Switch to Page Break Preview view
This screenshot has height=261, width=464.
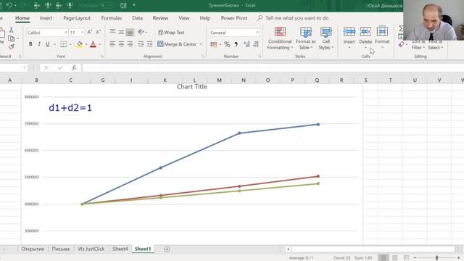click(406, 258)
